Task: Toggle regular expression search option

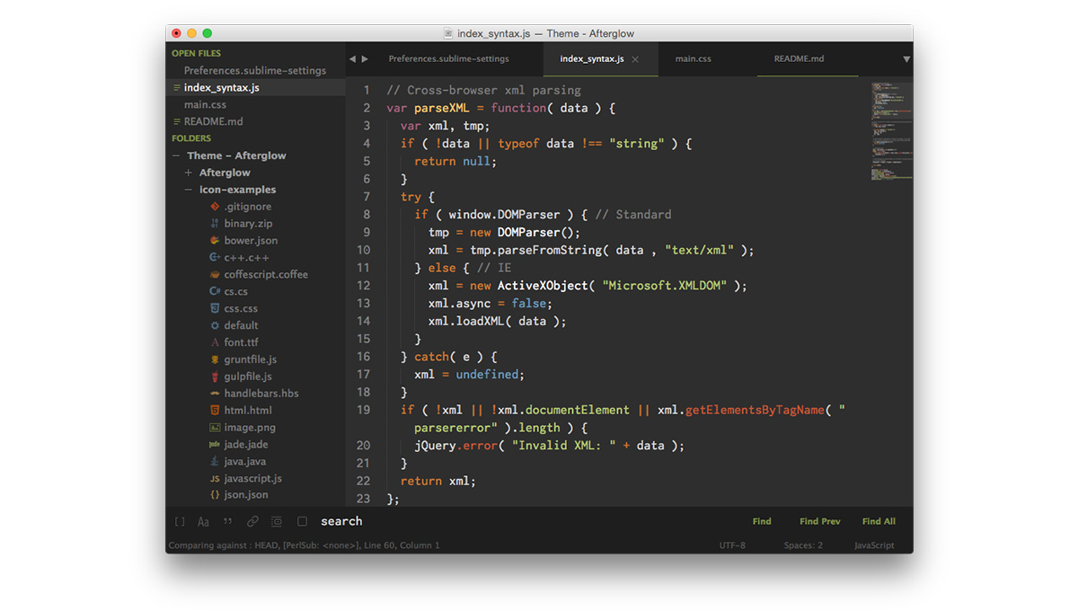Action: (180, 522)
